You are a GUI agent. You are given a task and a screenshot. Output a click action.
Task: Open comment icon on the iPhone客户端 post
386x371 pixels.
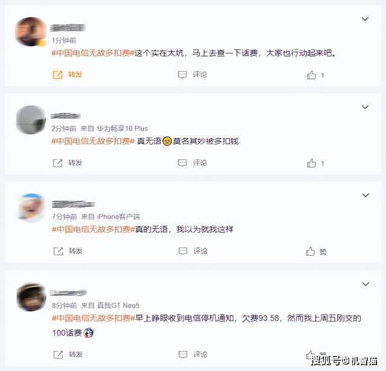(183, 251)
